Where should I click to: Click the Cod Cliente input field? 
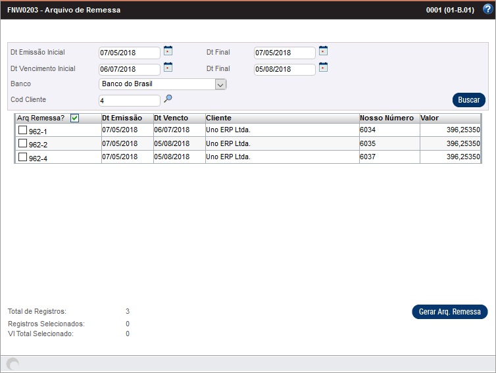(129, 101)
